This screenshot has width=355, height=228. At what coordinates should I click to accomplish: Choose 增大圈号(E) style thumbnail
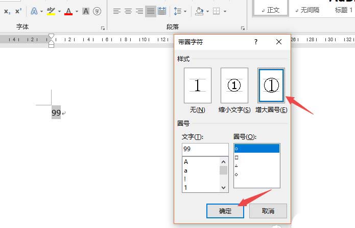271,85
